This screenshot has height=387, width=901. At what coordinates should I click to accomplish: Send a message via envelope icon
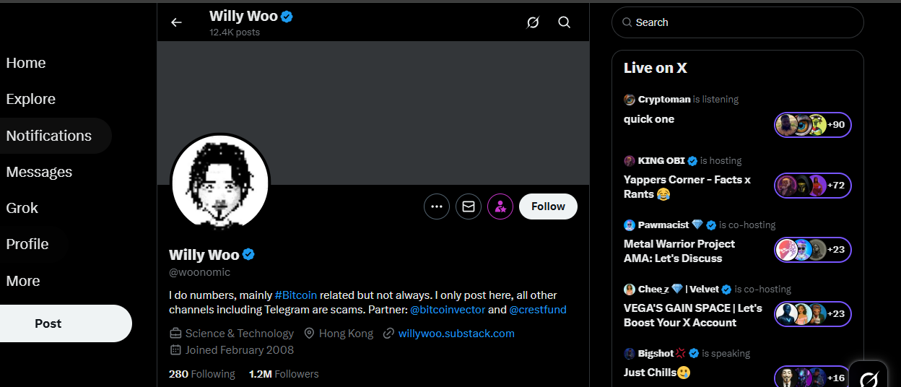pyautogui.click(x=469, y=206)
